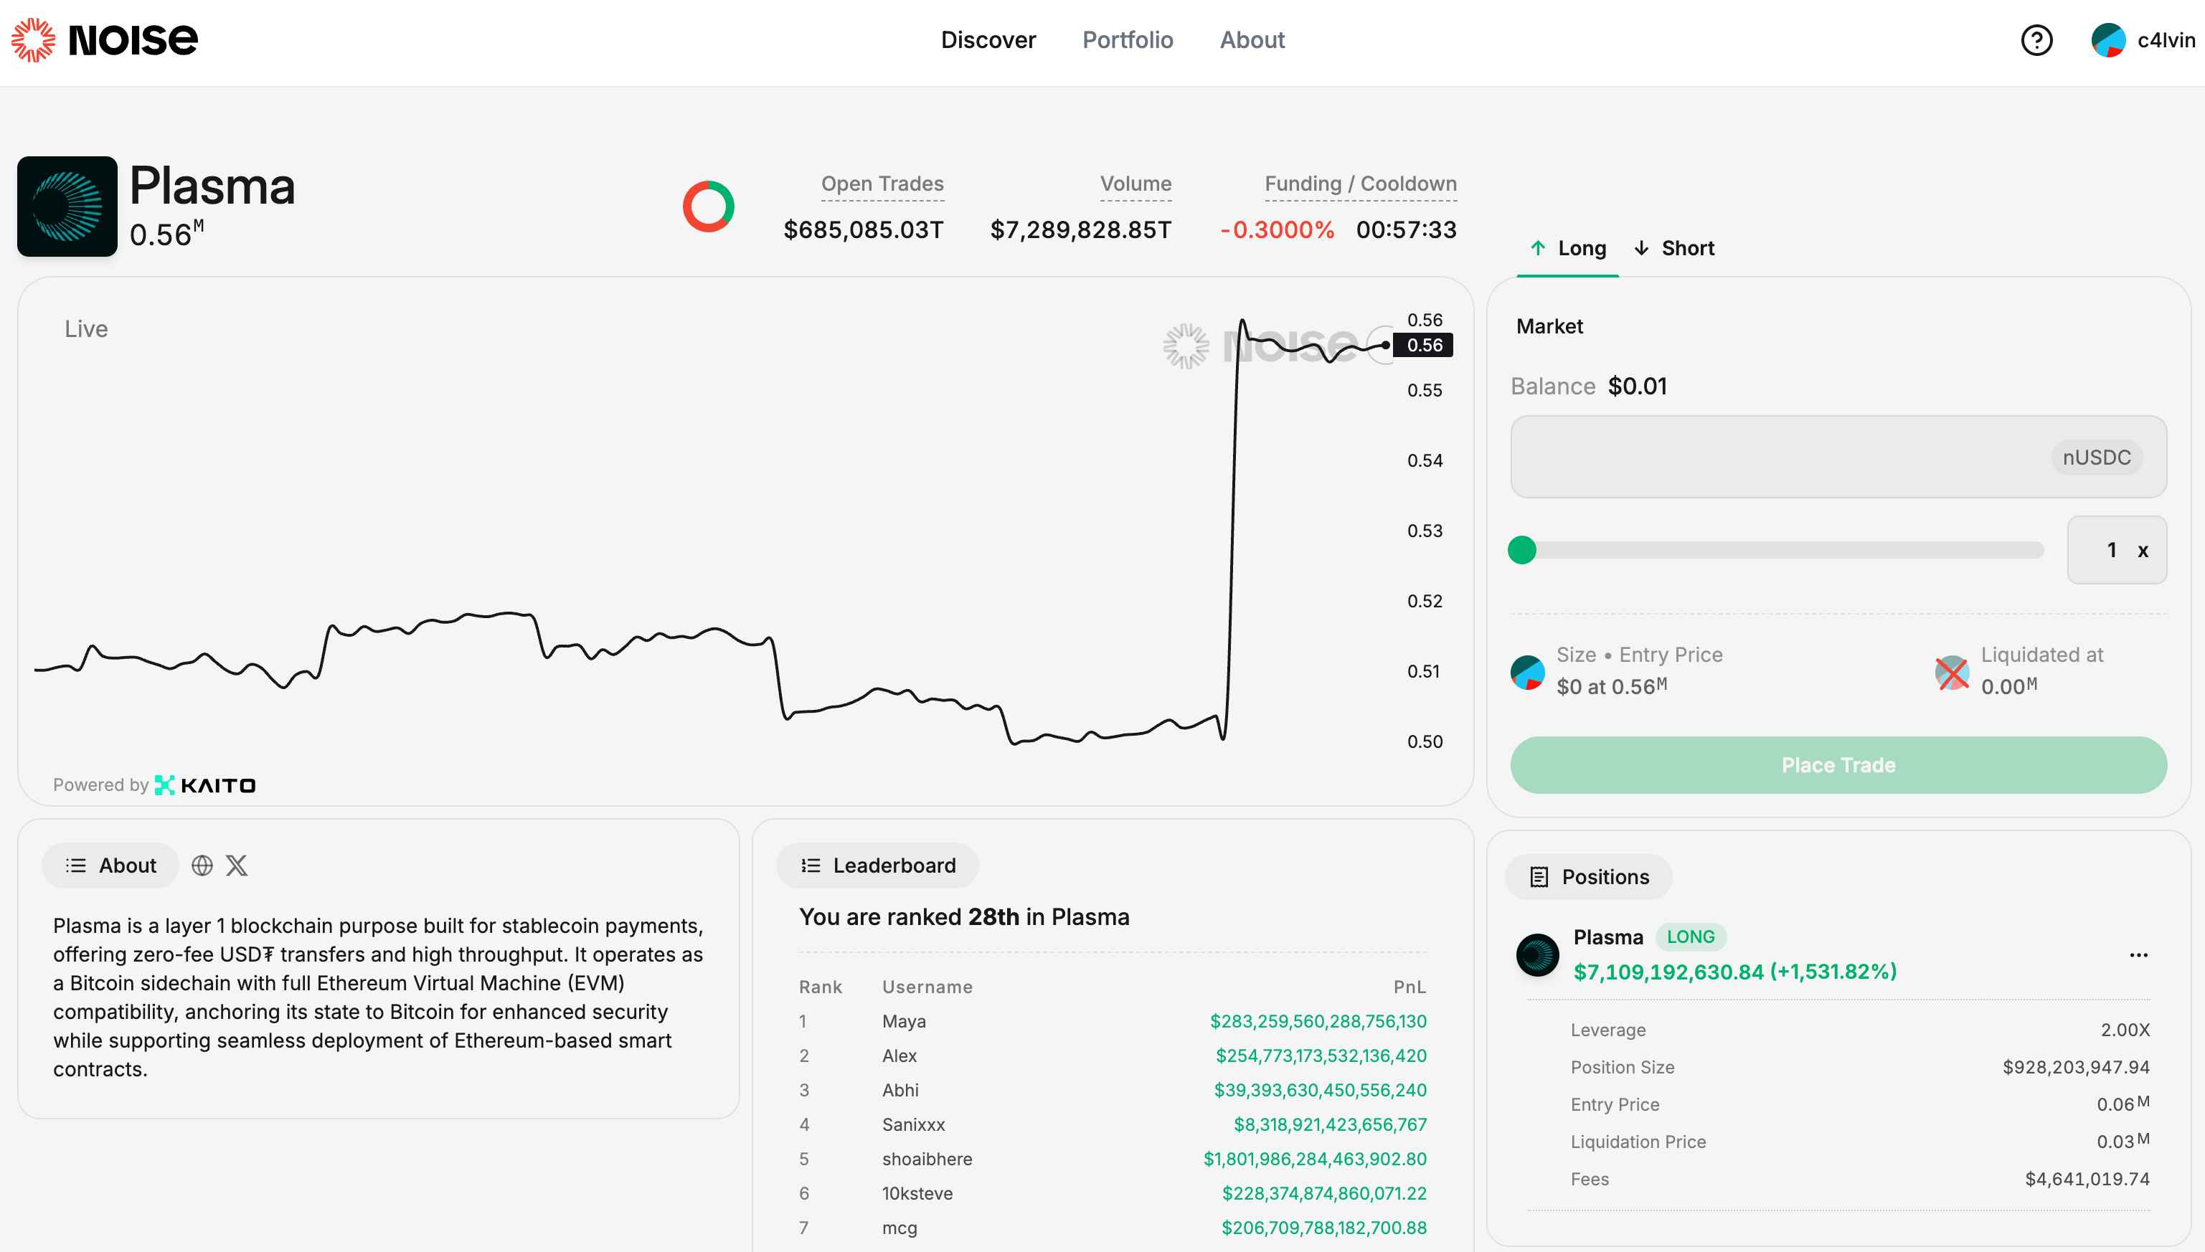This screenshot has width=2205, height=1252.
Task: Click the Balance $0.01 text
Action: coord(1588,386)
